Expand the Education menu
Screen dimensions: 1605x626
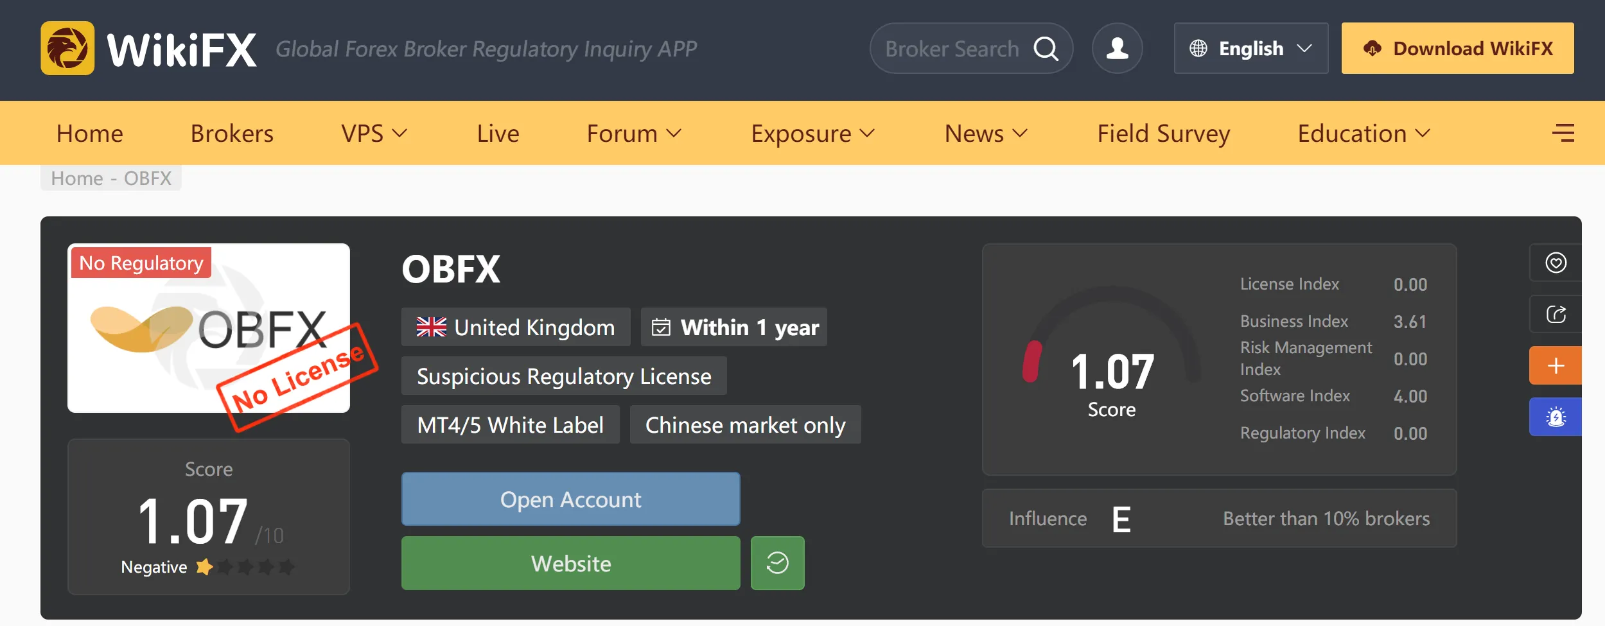pos(1364,134)
